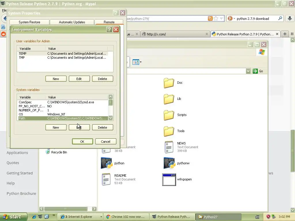Select the README text document icon
The width and height of the screenshot is (295, 221).
[x=106, y=179]
